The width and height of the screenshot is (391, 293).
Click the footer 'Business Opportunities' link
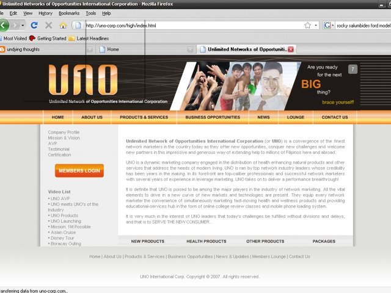point(190,256)
